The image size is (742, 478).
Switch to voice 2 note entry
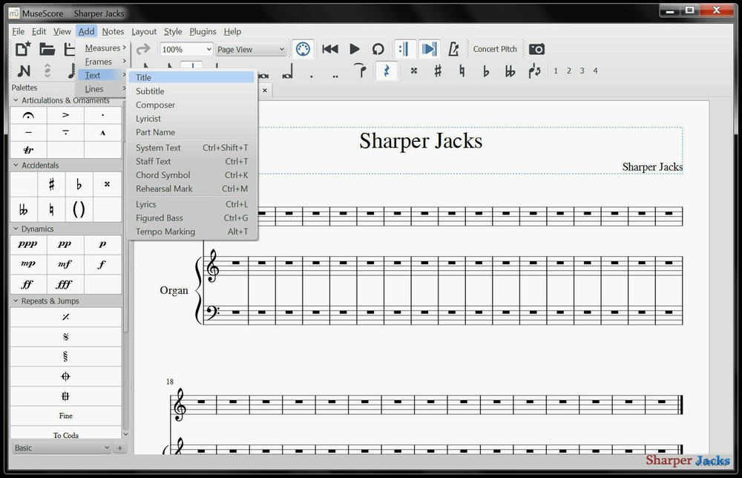pos(568,71)
